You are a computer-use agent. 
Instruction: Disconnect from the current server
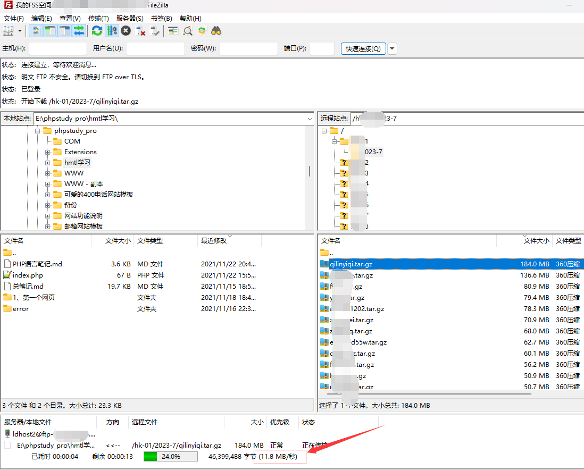pyautogui.click(x=140, y=31)
